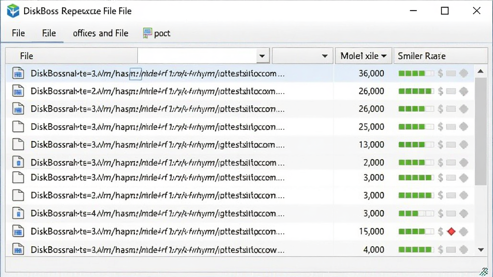493x277 pixels.
Task: Click the blank page icon in the 13,000 row
Action: coord(18,144)
